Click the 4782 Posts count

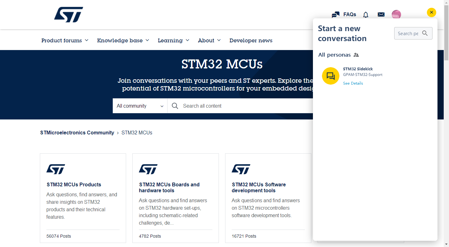(150, 236)
